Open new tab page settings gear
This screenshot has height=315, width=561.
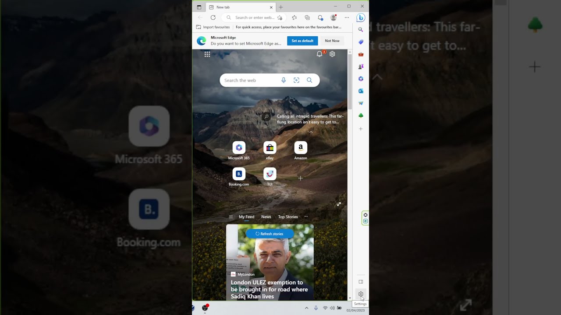pos(332,54)
